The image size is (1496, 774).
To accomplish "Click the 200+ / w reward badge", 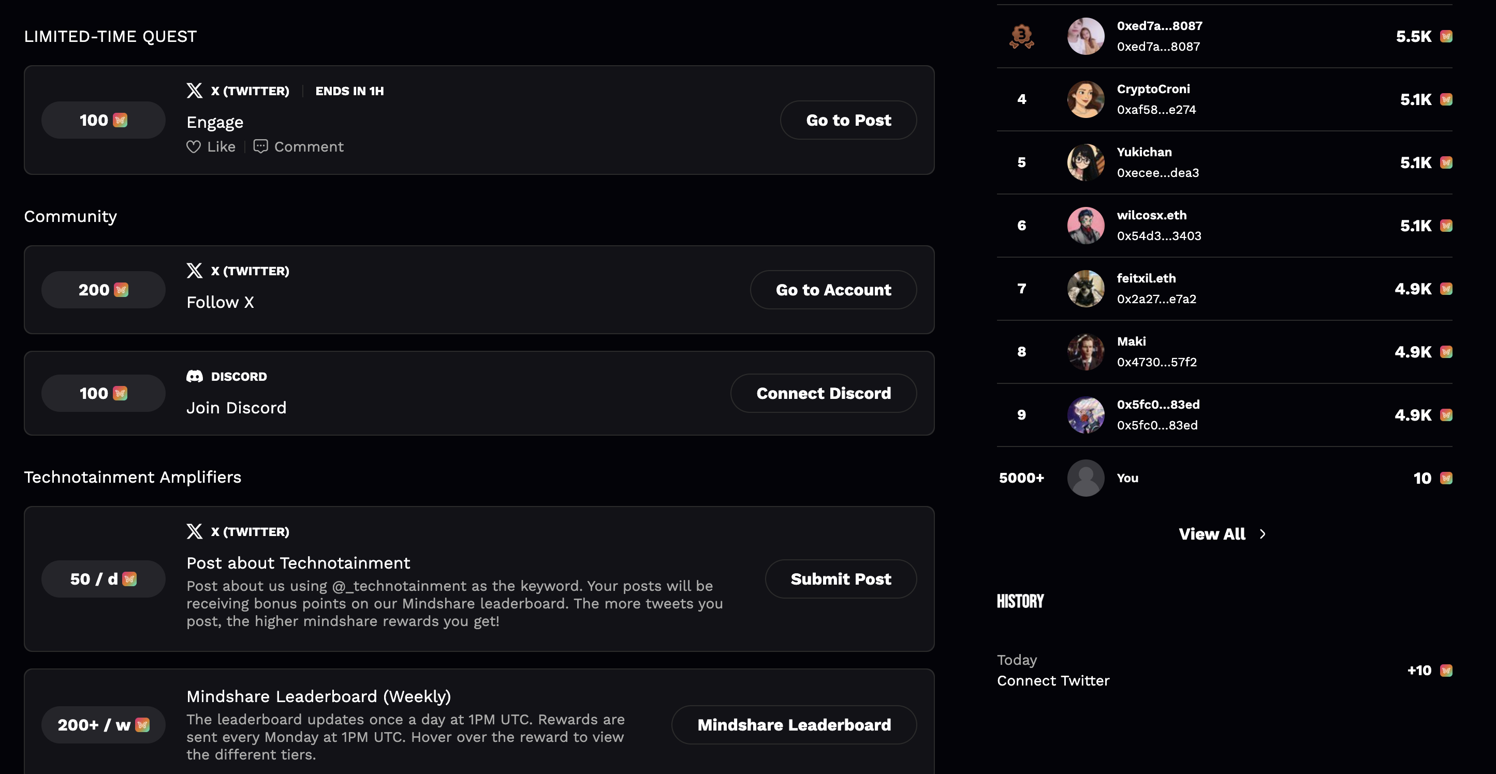I will click(104, 725).
